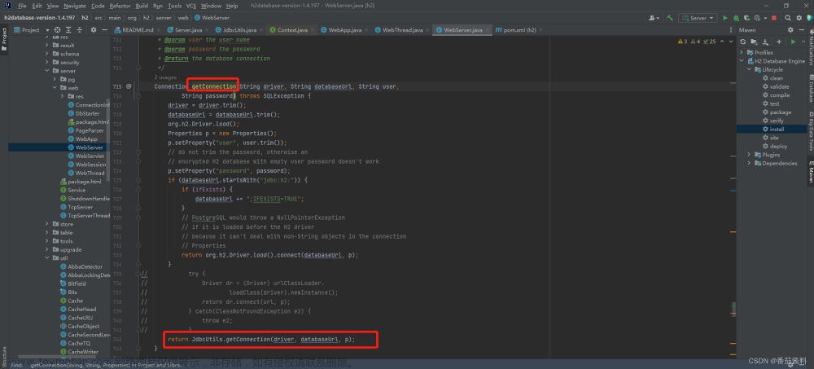
Task: Expand the security folder in Project tree
Action: click(x=47, y=63)
